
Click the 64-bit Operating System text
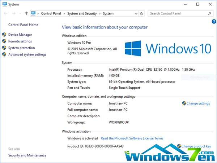tap(142, 82)
